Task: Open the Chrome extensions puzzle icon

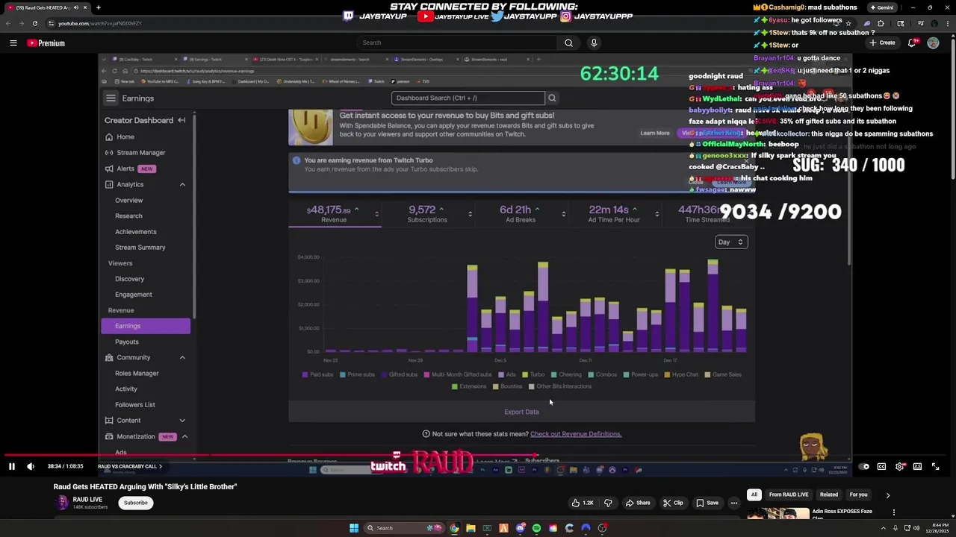Action: point(881,23)
